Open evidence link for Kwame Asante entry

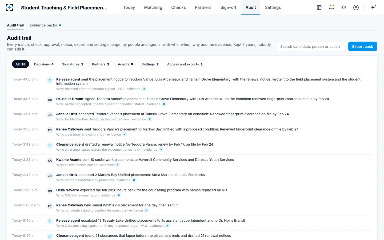118,165
